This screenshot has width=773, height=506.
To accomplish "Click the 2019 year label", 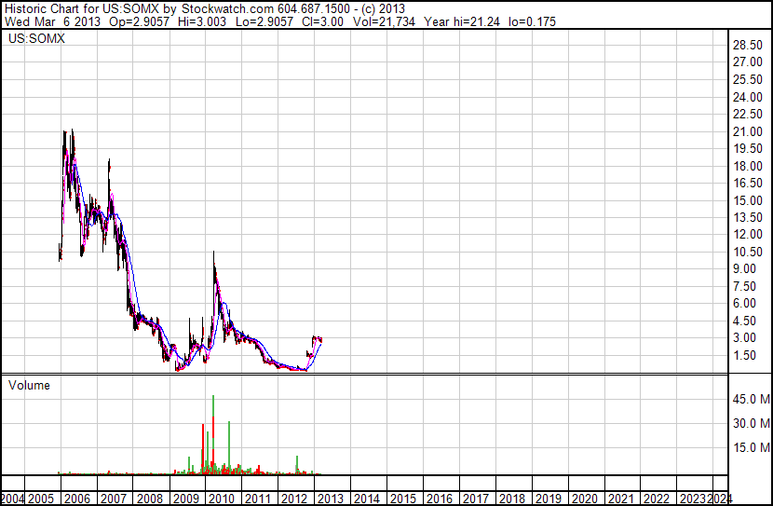I will click(x=549, y=499).
